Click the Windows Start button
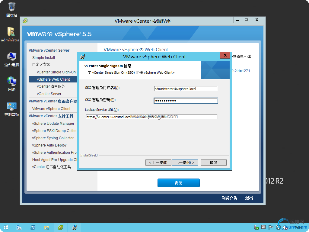This screenshot has height=232, width=309. coord(6,227)
